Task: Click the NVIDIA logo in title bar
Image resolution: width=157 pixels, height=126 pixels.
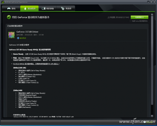Action: [x=3, y=2]
